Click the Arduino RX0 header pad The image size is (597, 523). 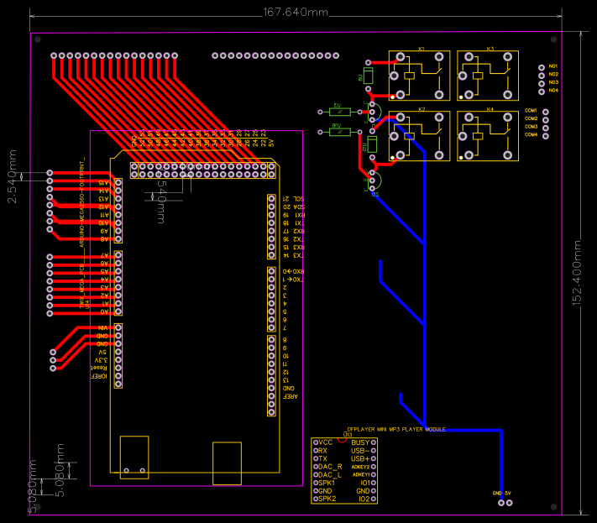click(271, 271)
